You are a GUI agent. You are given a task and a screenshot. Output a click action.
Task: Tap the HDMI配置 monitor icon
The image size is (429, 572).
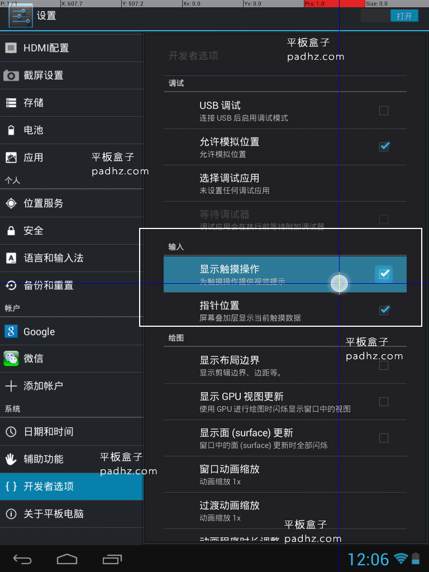click(x=11, y=48)
